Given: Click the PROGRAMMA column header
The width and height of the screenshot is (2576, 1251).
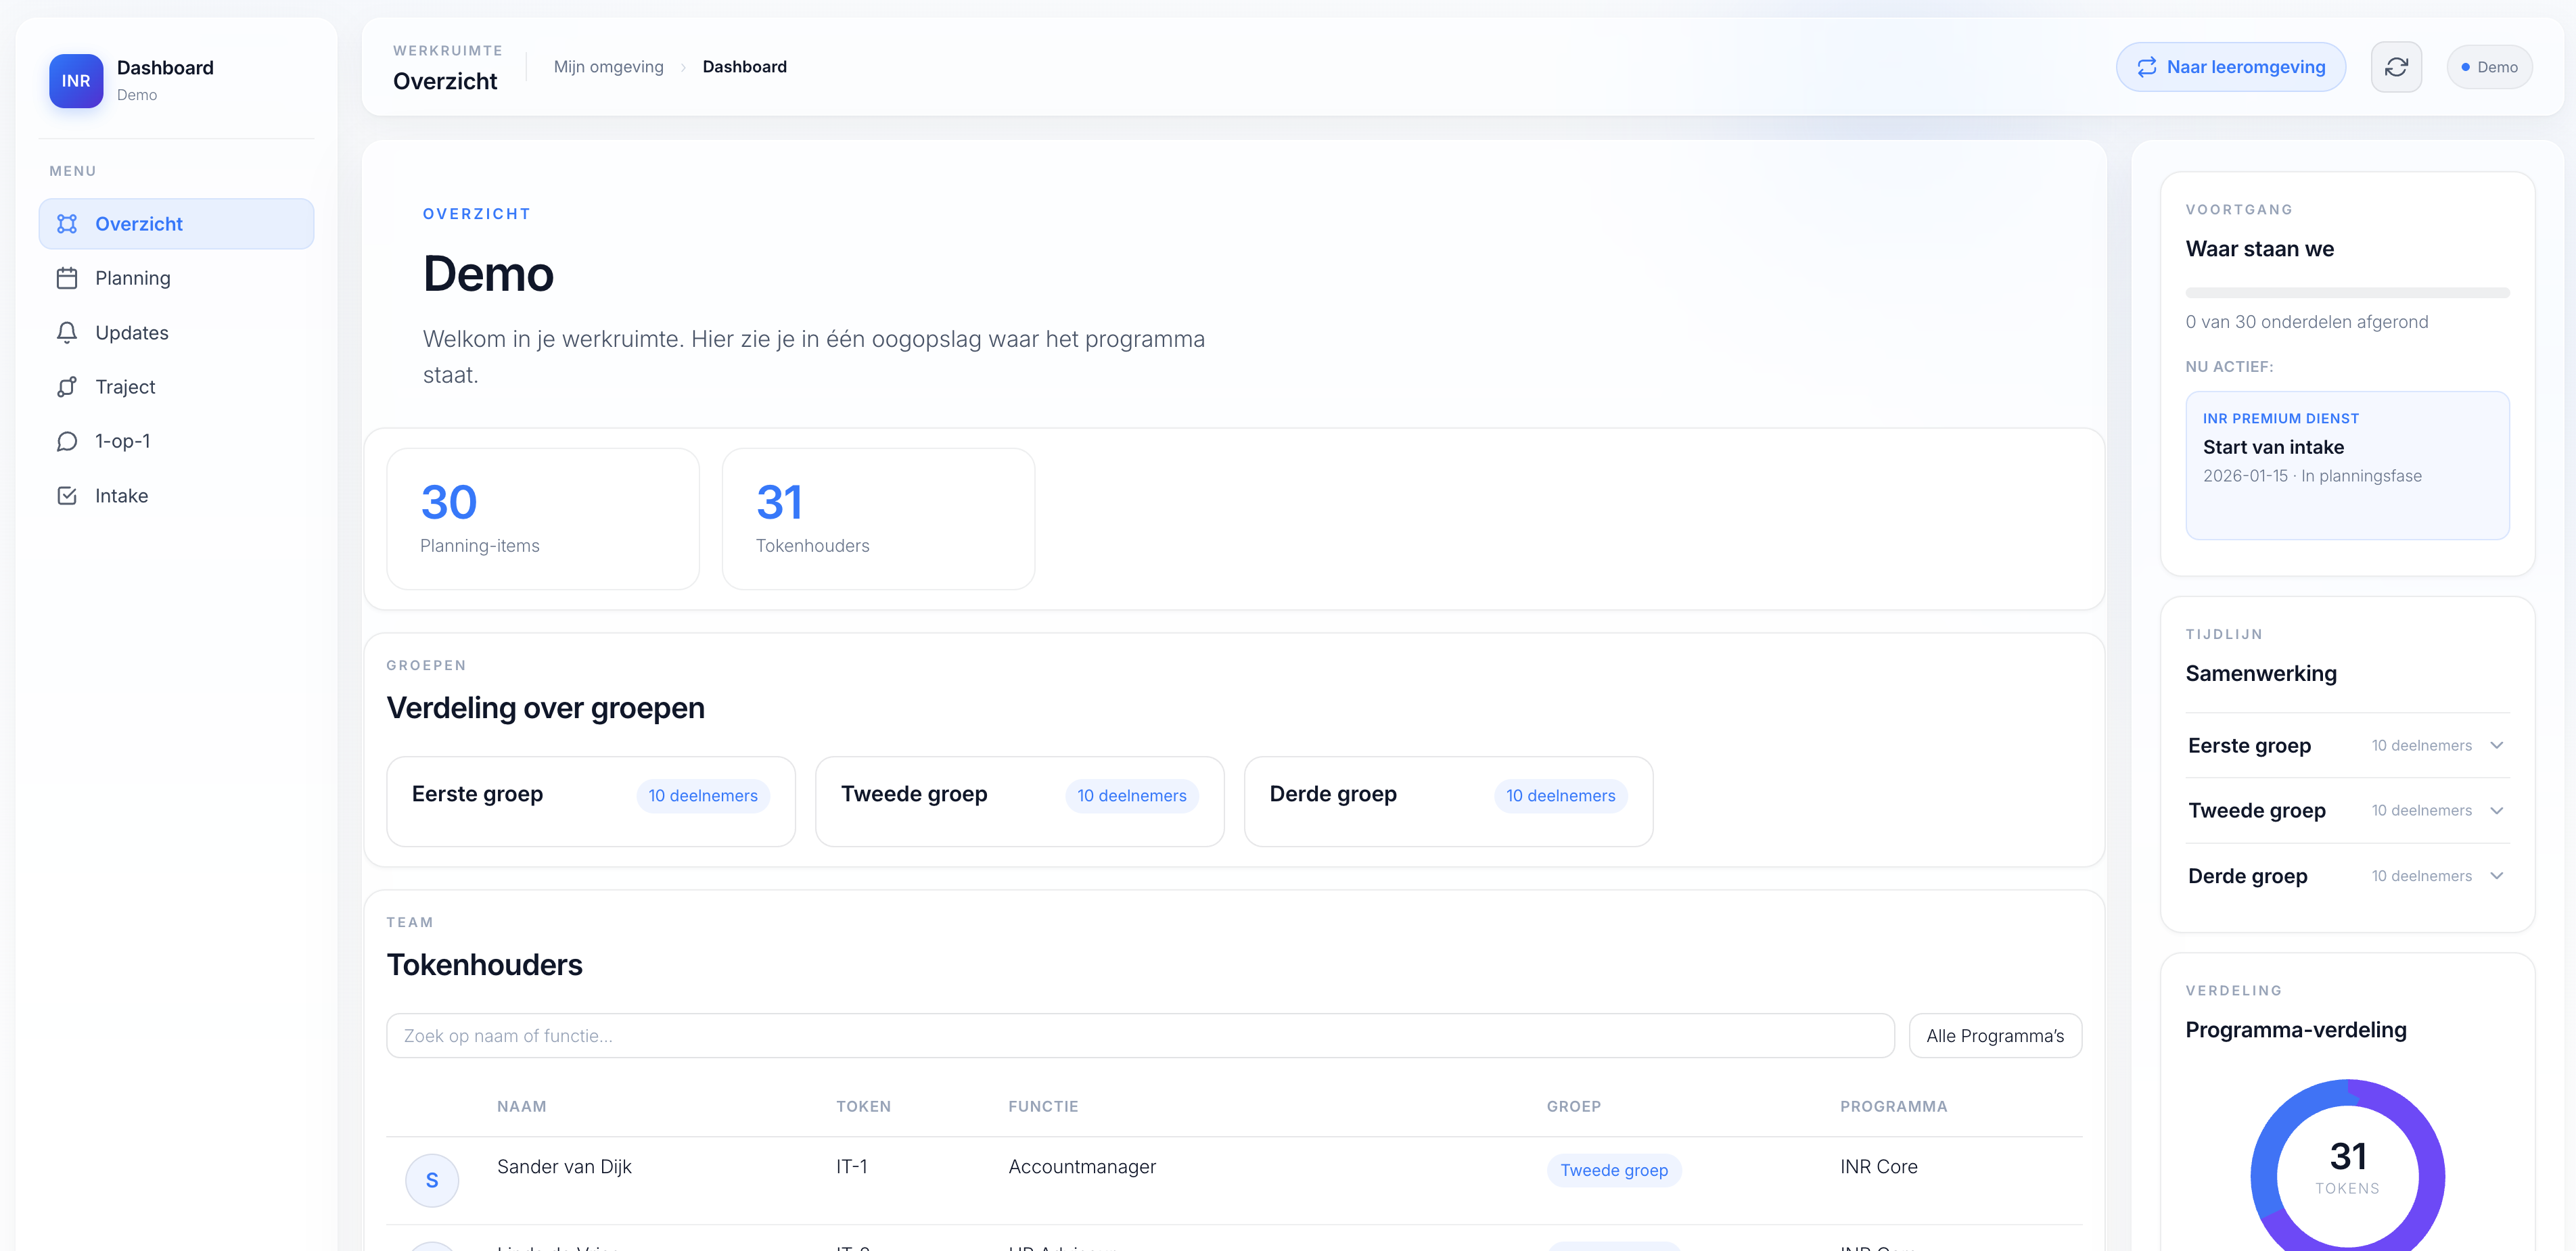Looking at the screenshot, I should tap(1893, 1106).
